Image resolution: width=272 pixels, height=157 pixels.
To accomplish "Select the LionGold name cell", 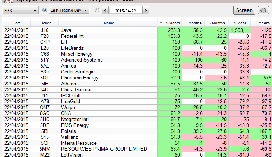I will (108, 101).
